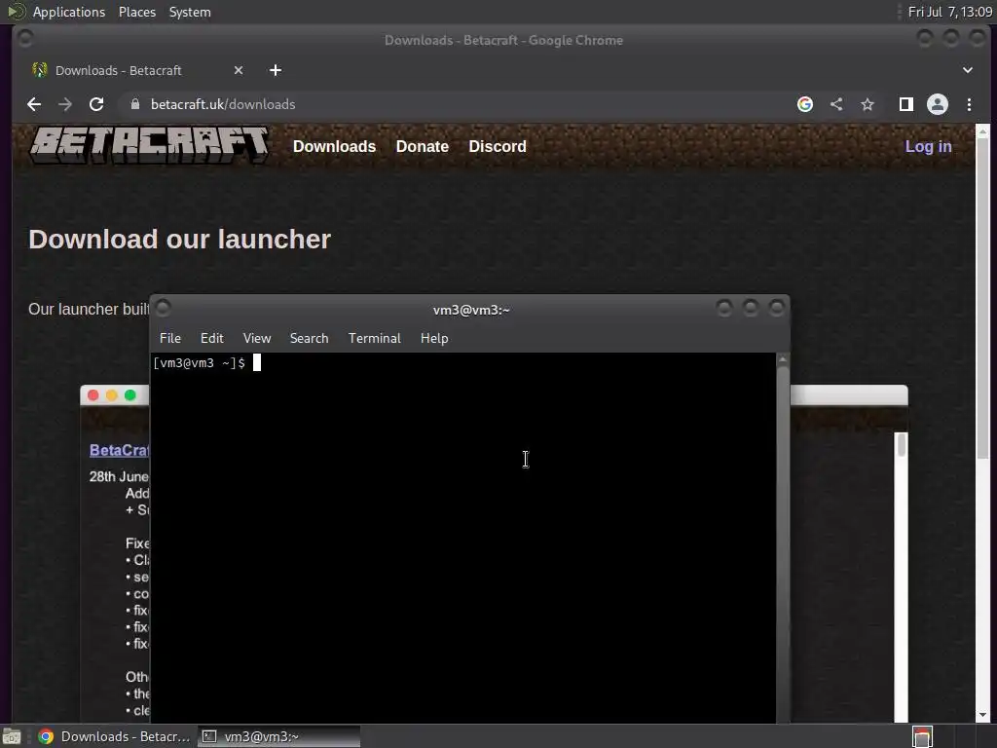Click Log in on Betacraft

click(928, 146)
